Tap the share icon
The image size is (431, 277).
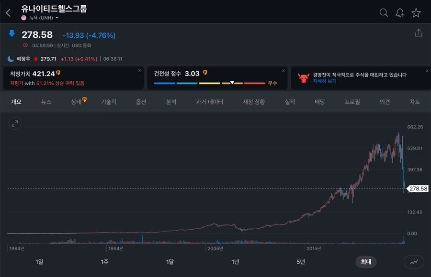[419, 33]
